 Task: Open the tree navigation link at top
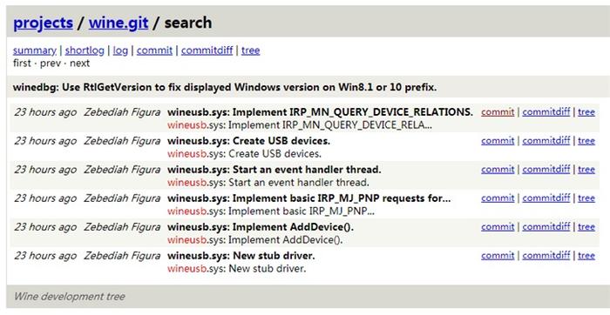(x=251, y=50)
